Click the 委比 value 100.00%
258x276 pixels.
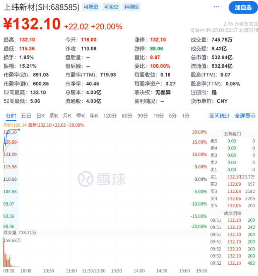tap(160, 66)
